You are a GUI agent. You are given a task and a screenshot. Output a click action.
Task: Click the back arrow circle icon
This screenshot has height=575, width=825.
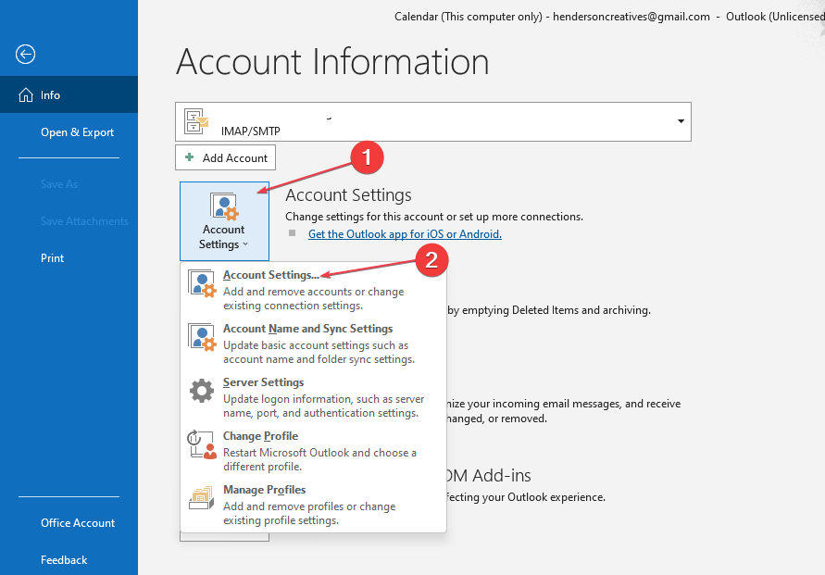pos(25,55)
